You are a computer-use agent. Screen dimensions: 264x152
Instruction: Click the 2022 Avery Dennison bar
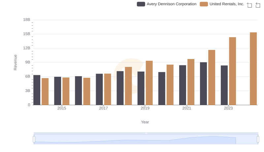pos(203,83)
